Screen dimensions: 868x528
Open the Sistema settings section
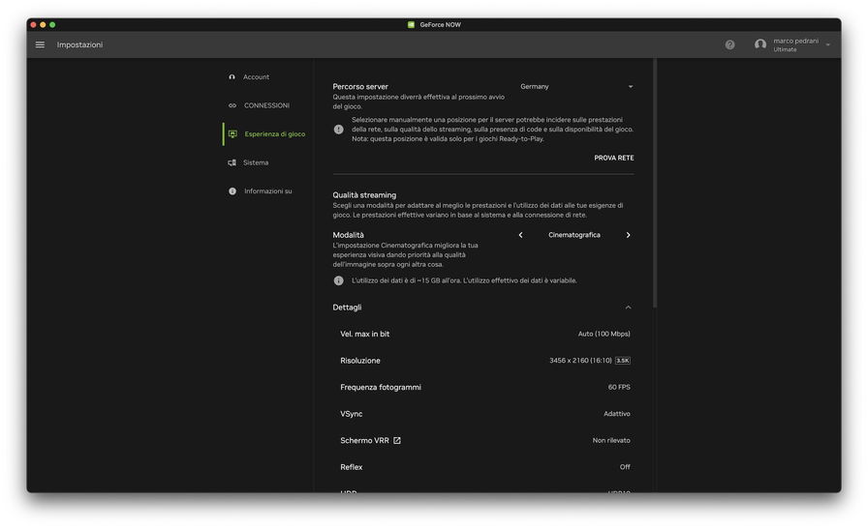click(256, 162)
